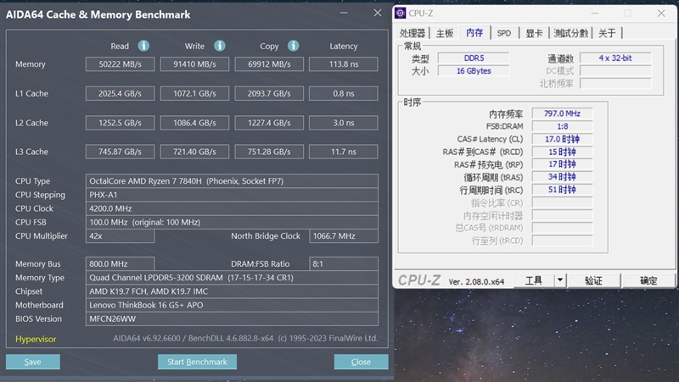Click the 工具 button in CPU-Z
The image size is (679, 382).
534,280
